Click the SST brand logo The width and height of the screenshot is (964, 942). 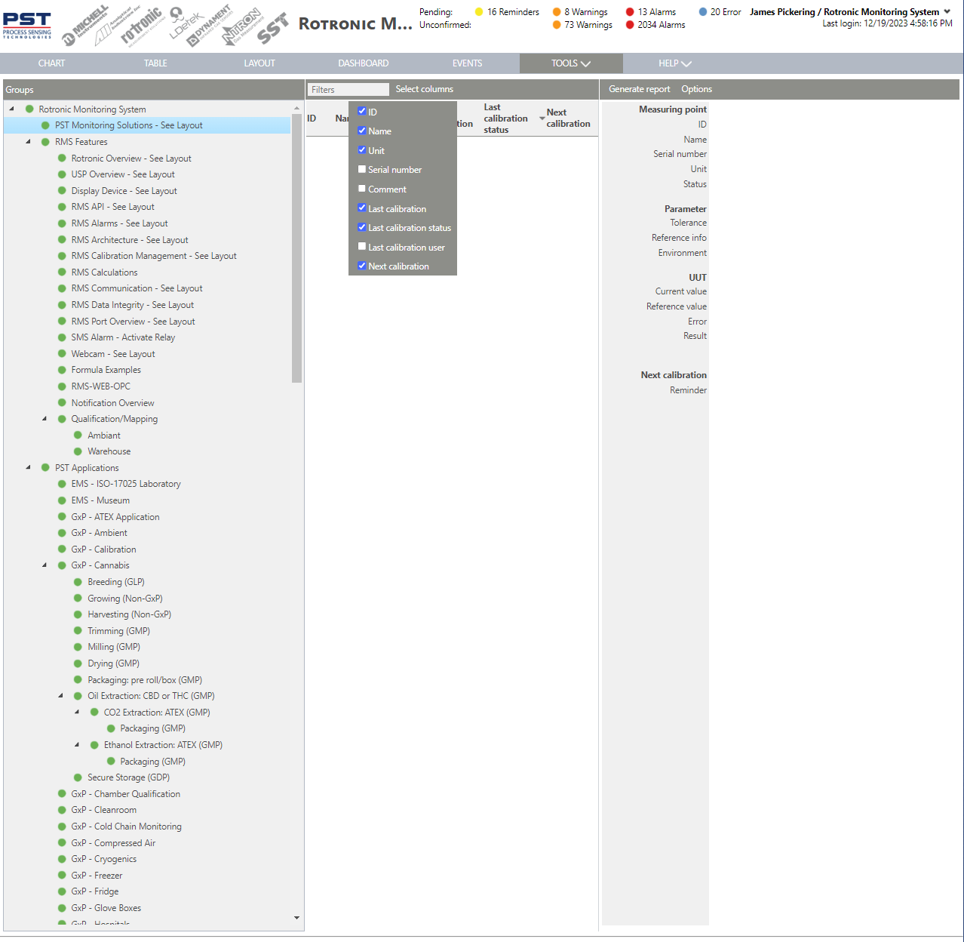coord(272,29)
